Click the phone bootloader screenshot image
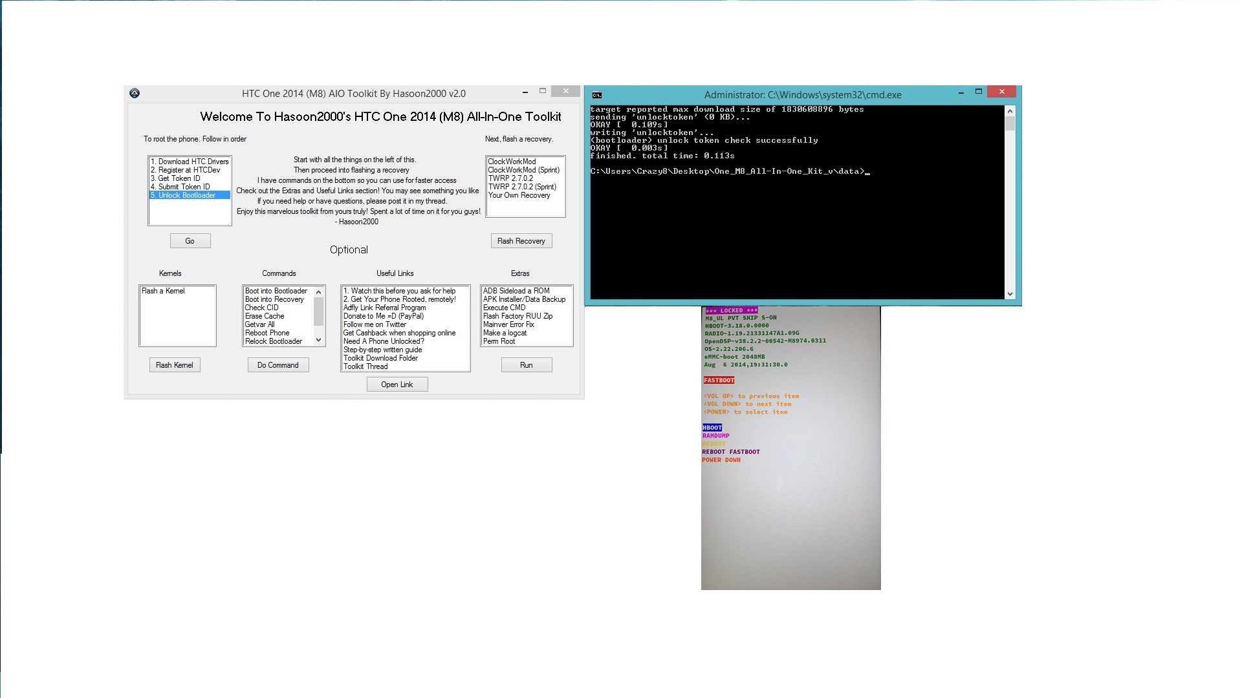Image resolution: width=1242 pixels, height=698 pixels. (790, 447)
